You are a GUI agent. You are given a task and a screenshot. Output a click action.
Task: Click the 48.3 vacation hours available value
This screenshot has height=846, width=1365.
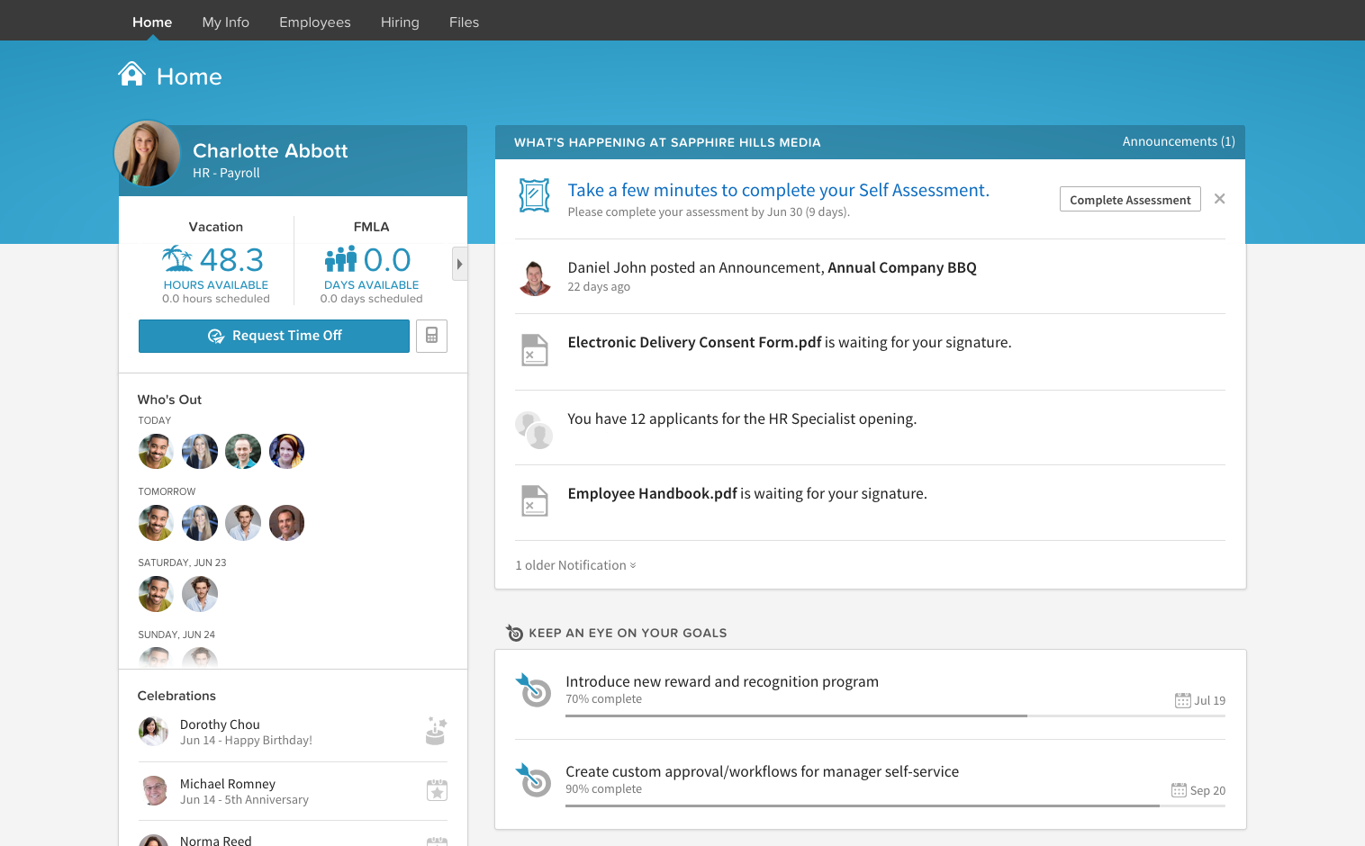[x=231, y=260]
